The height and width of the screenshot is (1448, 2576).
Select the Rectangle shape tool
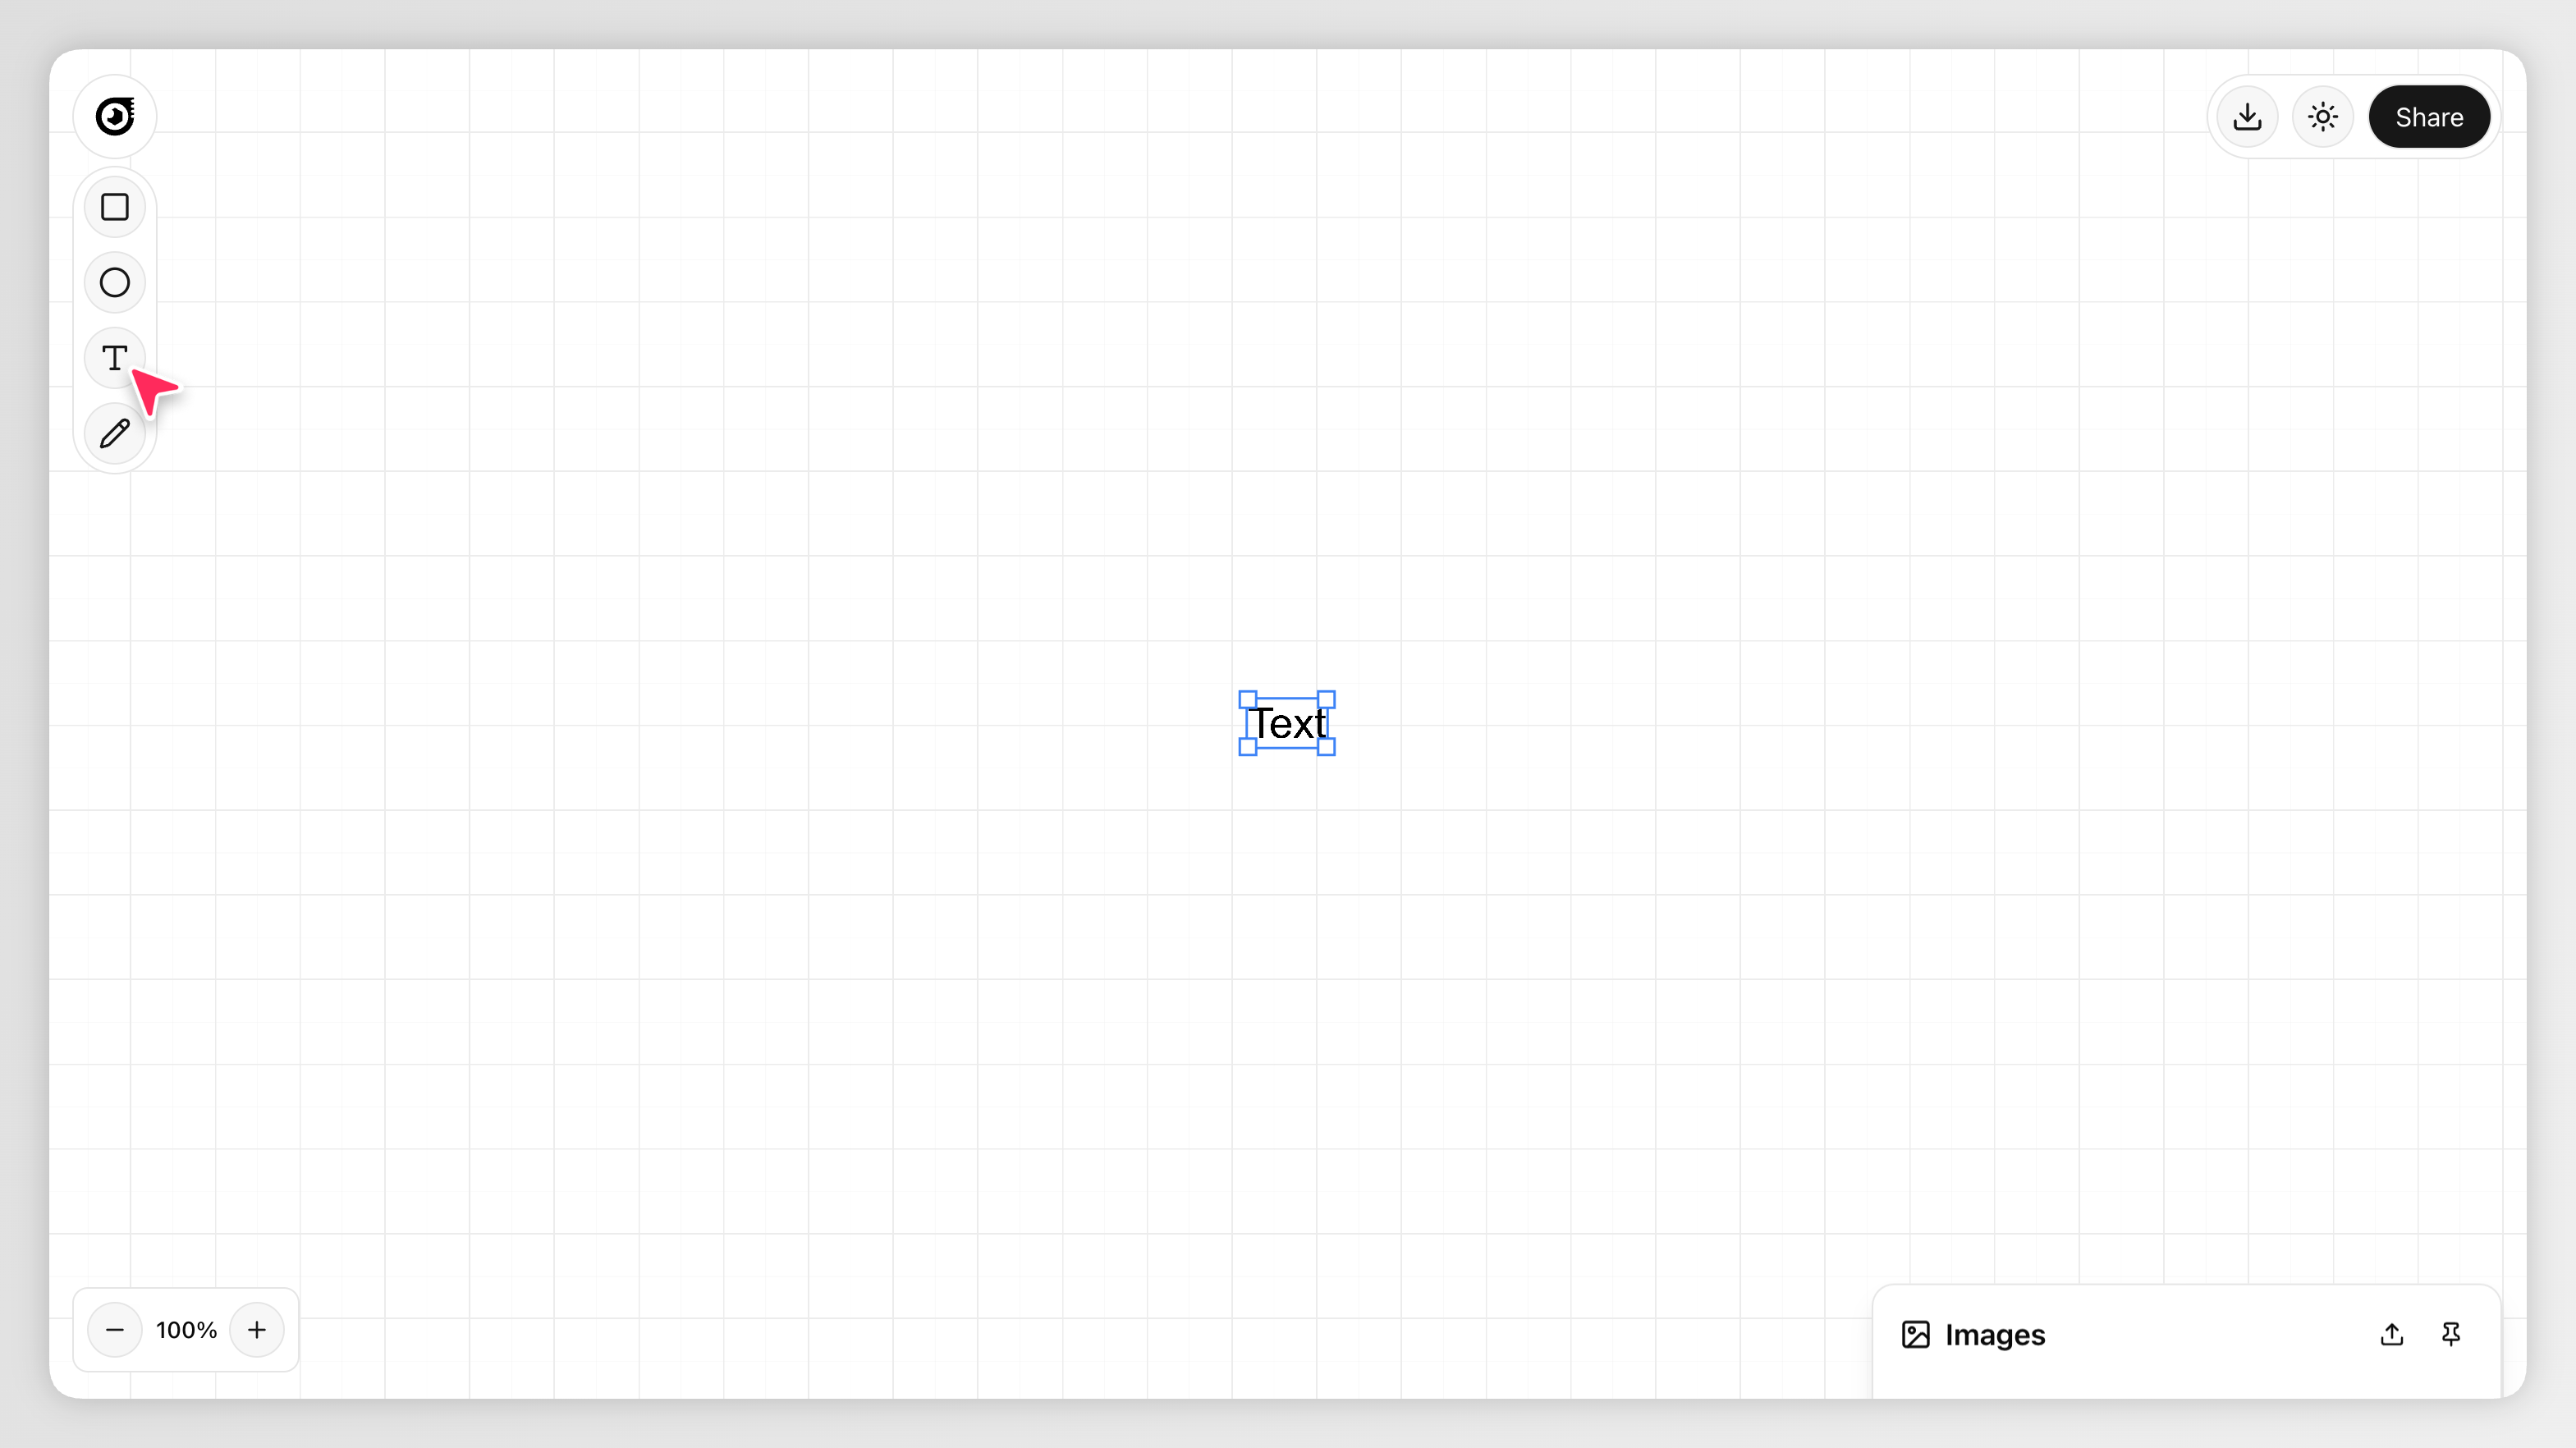click(115, 207)
